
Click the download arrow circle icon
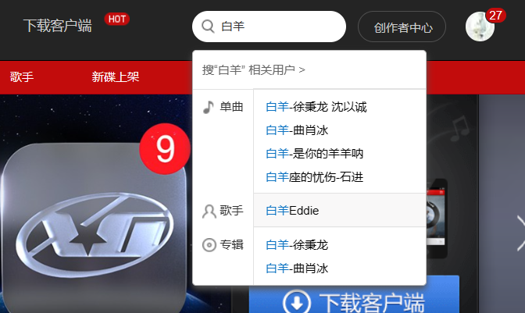(297, 303)
